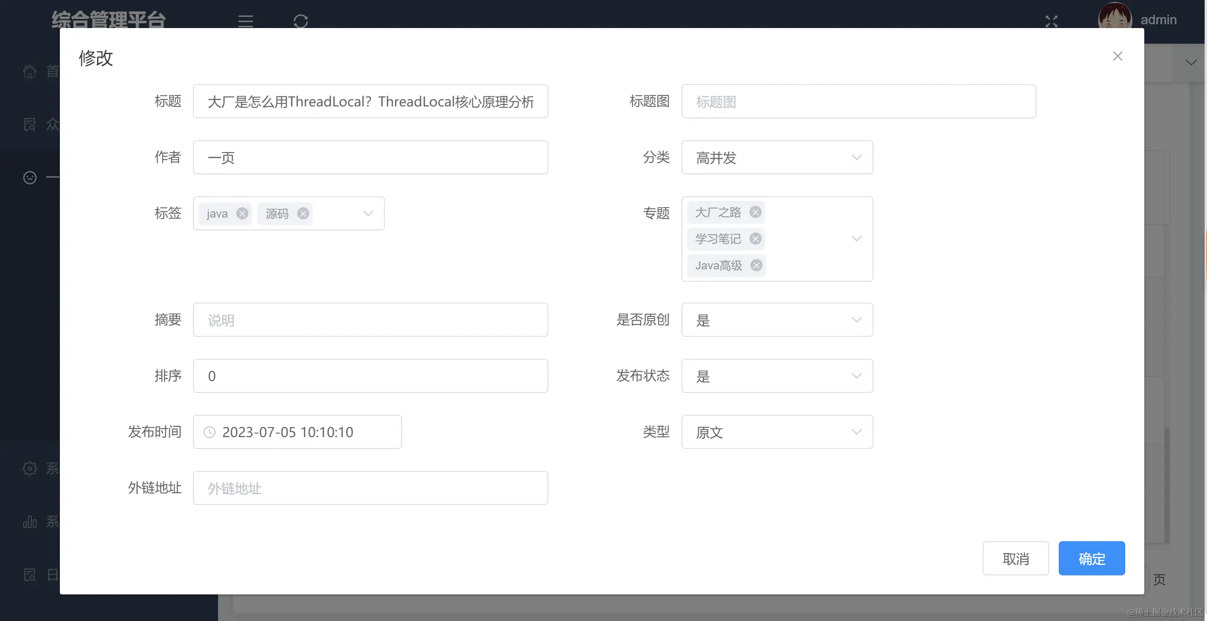Click the admin avatar in the top bar
Screen dimensions: 1207x621
[x=1115, y=19]
